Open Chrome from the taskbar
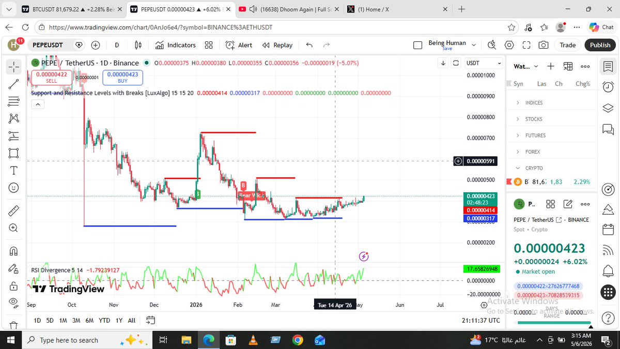The image size is (620, 349). 297,340
